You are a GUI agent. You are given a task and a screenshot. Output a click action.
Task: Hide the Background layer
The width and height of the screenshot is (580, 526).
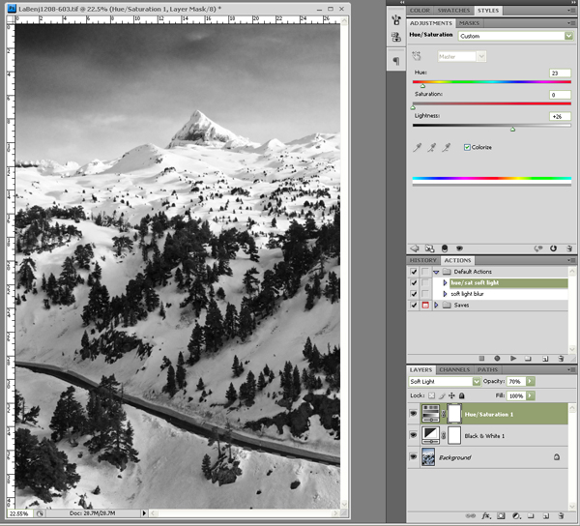click(x=415, y=456)
